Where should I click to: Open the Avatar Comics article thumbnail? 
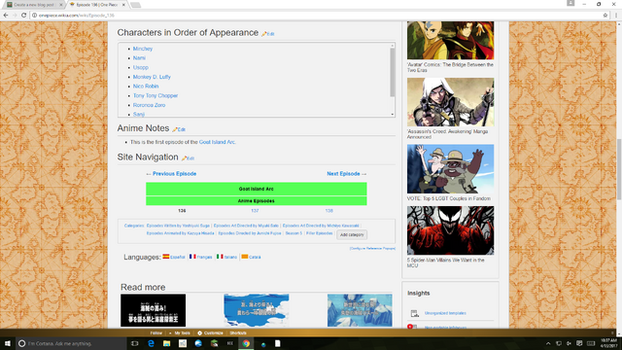(450, 41)
